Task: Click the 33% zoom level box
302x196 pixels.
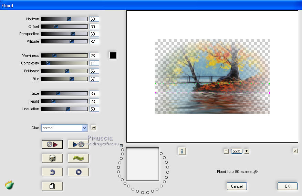Action: pyautogui.click(x=237, y=151)
